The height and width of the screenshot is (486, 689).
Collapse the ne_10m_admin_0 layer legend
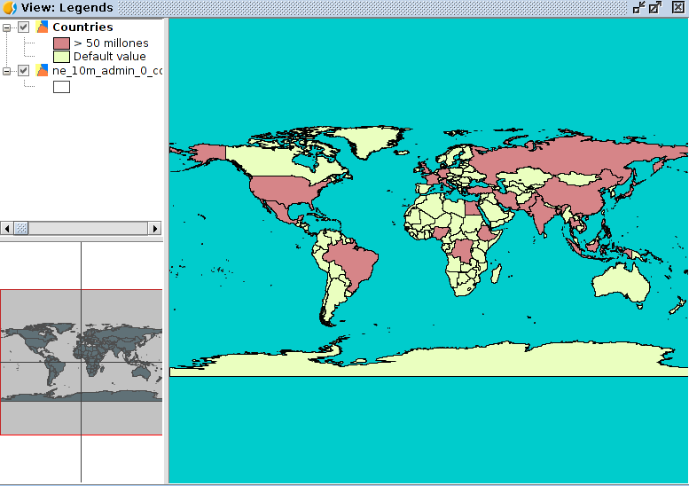tap(7, 70)
